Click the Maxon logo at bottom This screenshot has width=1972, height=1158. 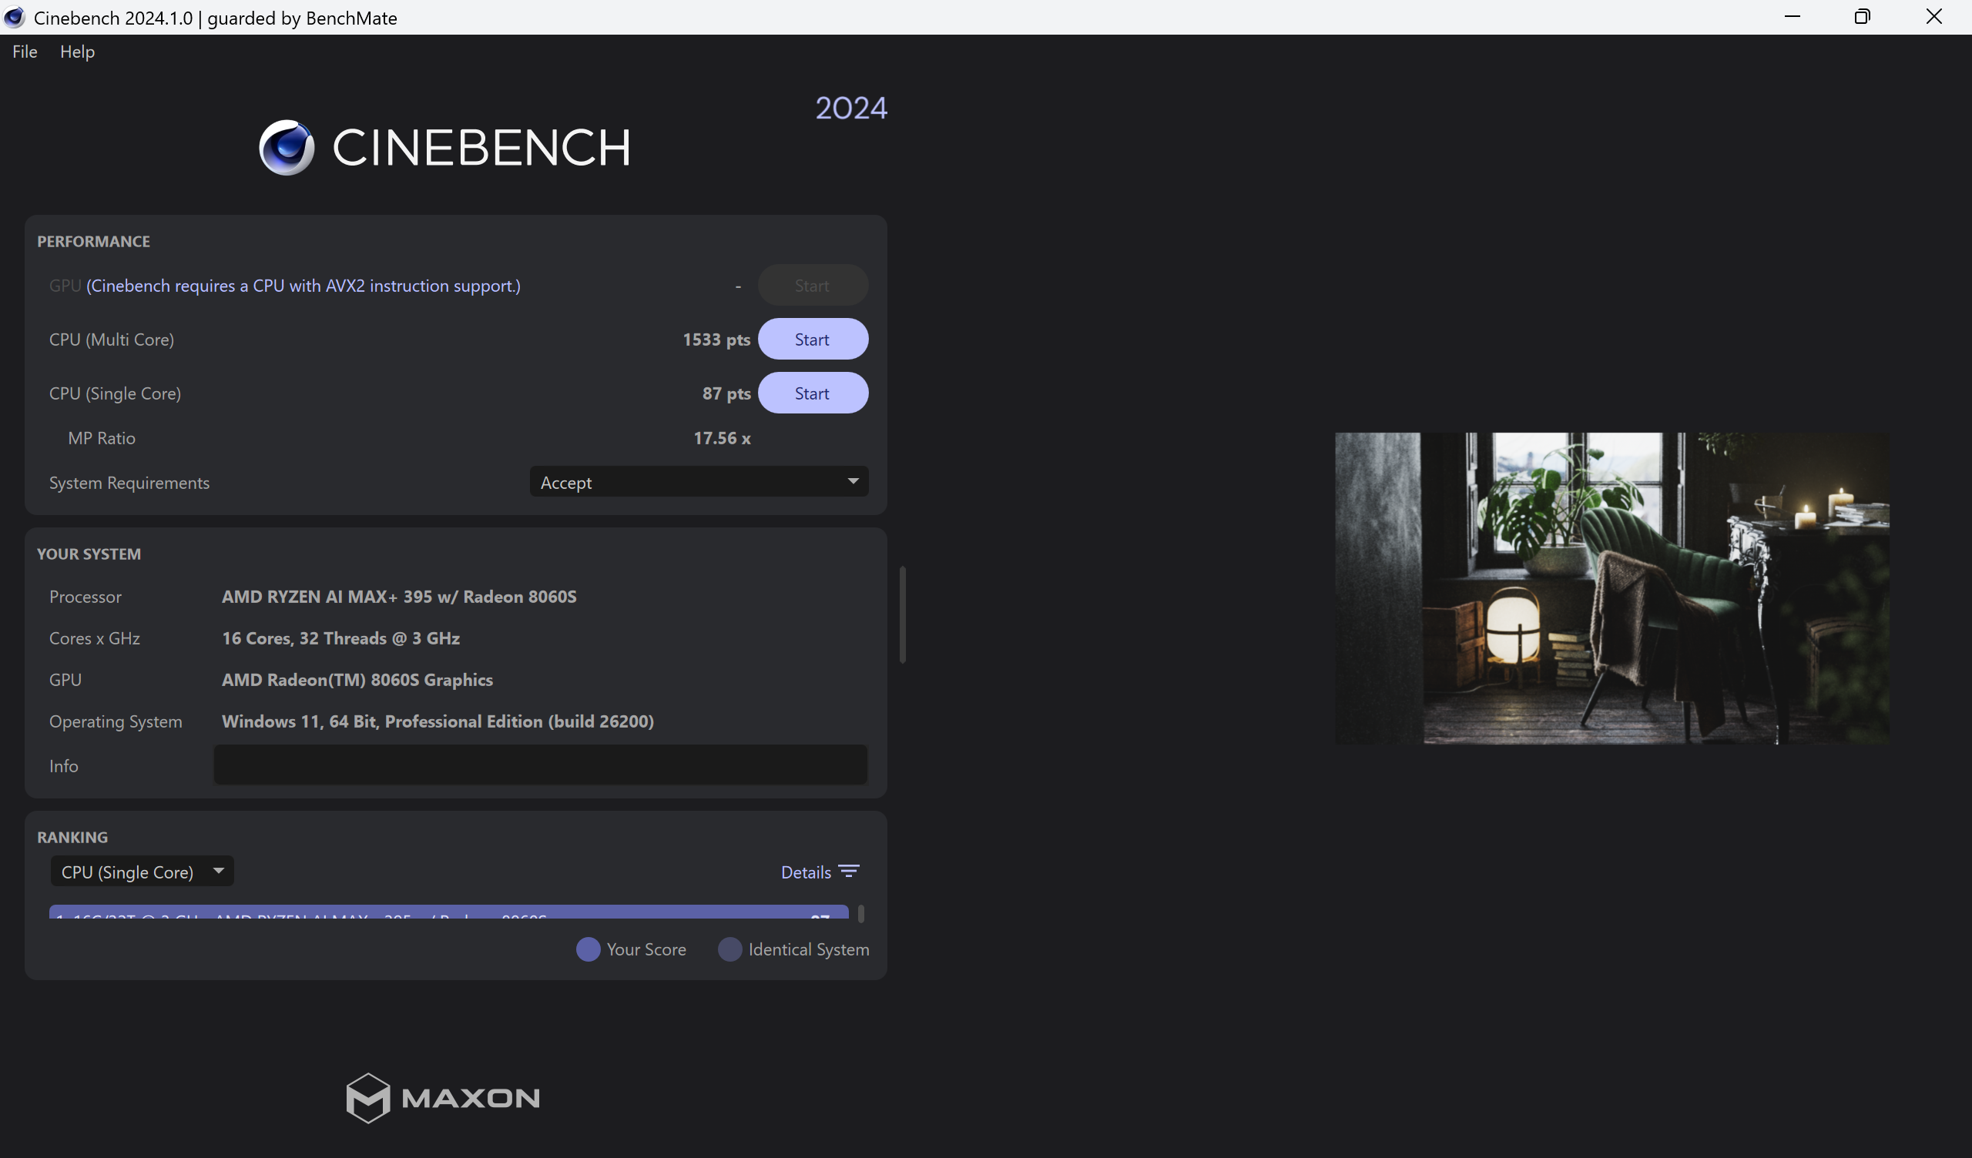[x=443, y=1097]
